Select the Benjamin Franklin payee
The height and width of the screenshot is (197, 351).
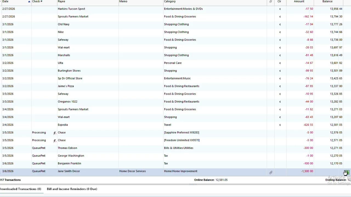(x=69, y=163)
